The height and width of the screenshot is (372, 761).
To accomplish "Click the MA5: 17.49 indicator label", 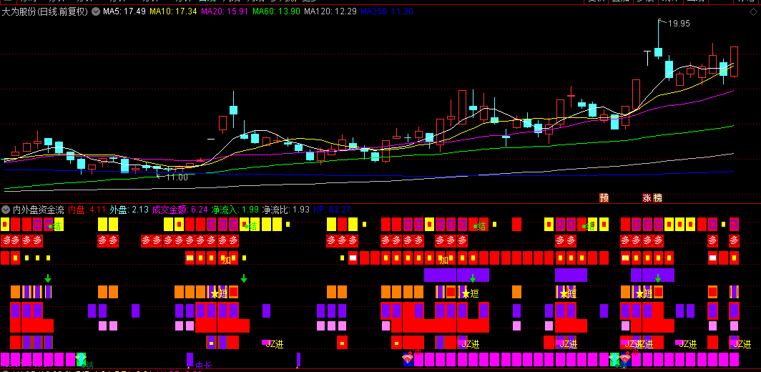I will click(x=124, y=11).
